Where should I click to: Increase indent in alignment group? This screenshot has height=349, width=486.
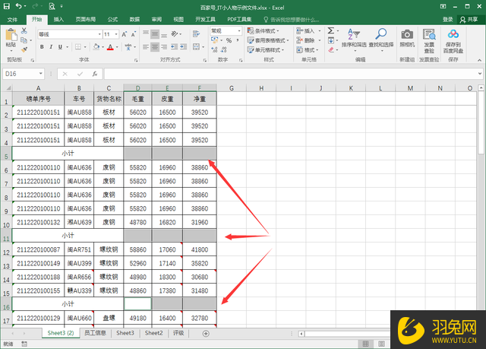pyautogui.click(x=184, y=47)
